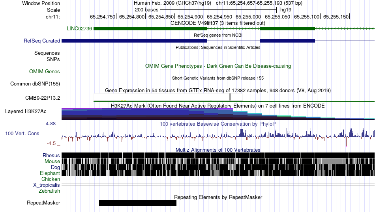The width and height of the screenshot is (375, 212).
Task: Click the H3K27Ac Mark track title
Action: 218,106
